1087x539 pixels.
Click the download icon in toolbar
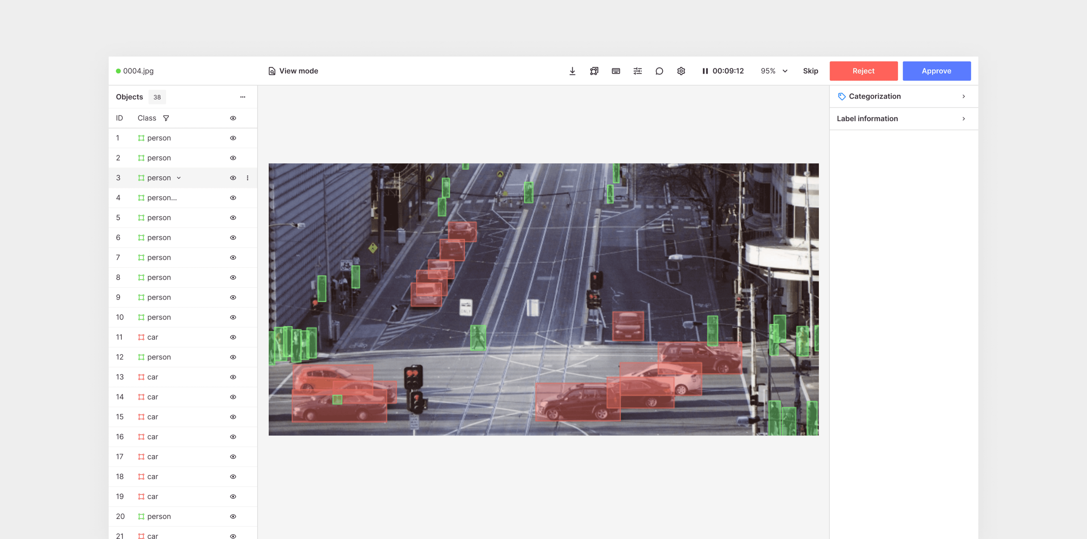tap(571, 71)
